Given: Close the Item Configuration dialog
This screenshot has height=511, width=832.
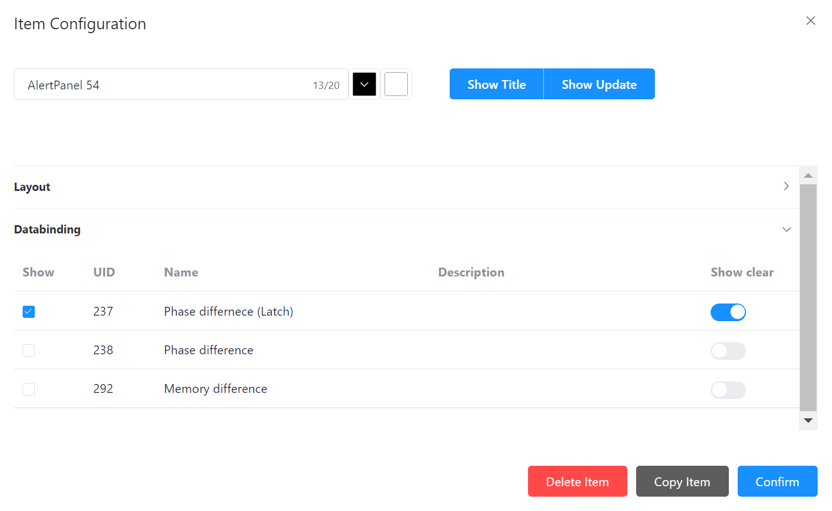Looking at the screenshot, I should (x=810, y=21).
